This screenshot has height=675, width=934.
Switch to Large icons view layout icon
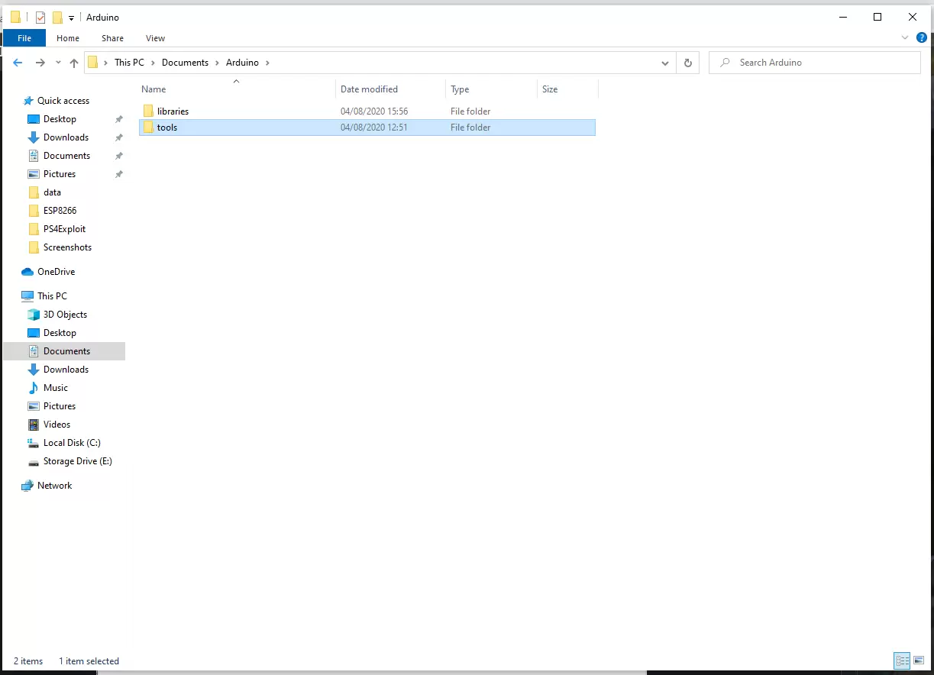[x=919, y=661]
